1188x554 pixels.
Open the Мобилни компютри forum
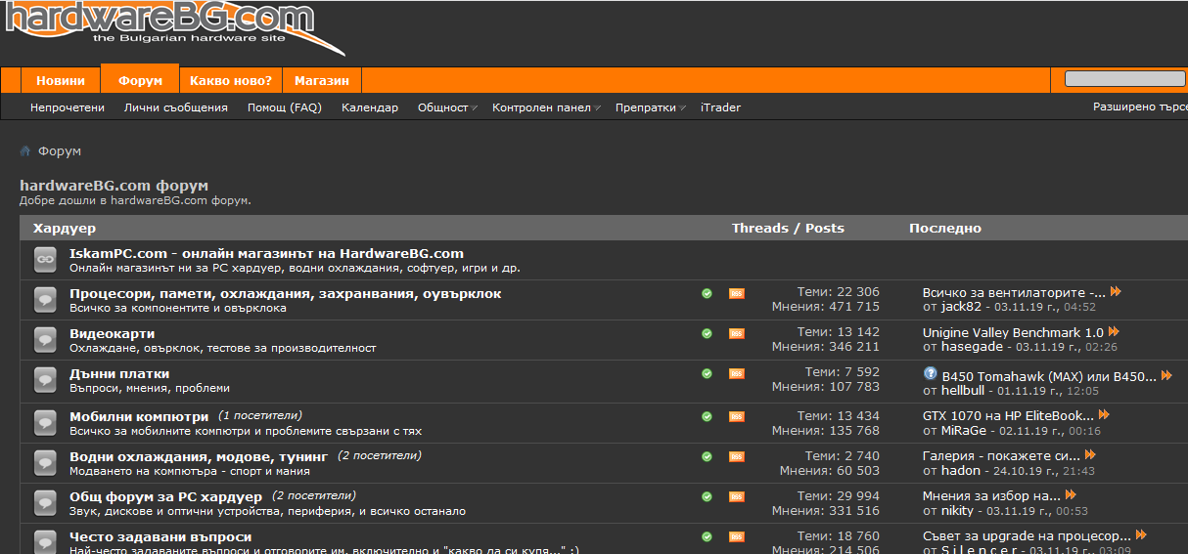pos(139,416)
